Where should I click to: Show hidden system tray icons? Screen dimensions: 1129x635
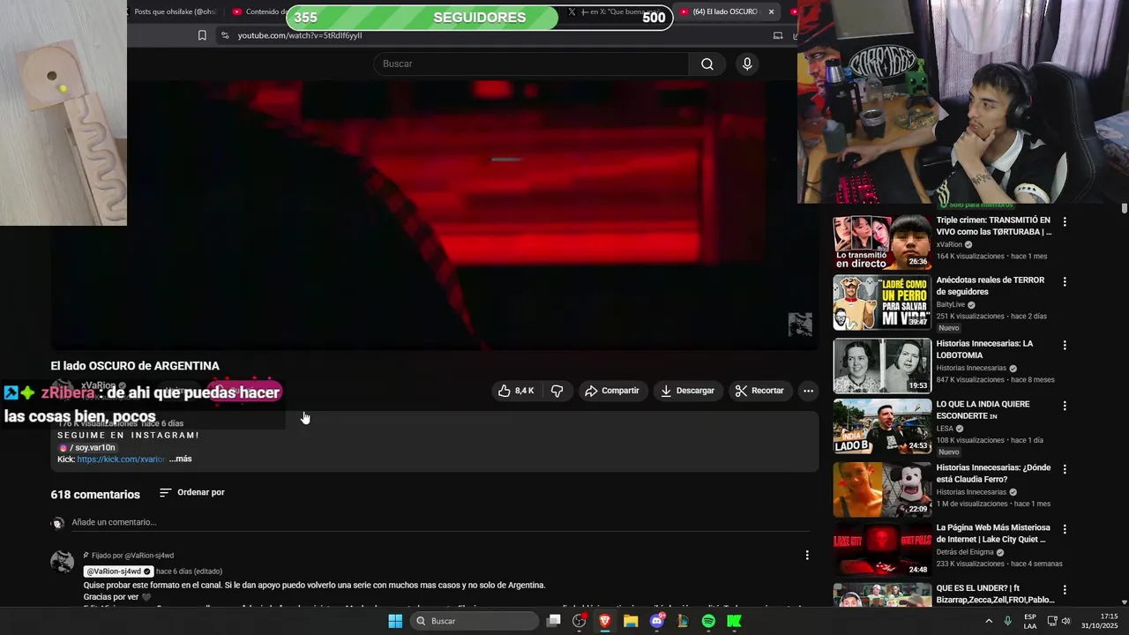(988, 621)
